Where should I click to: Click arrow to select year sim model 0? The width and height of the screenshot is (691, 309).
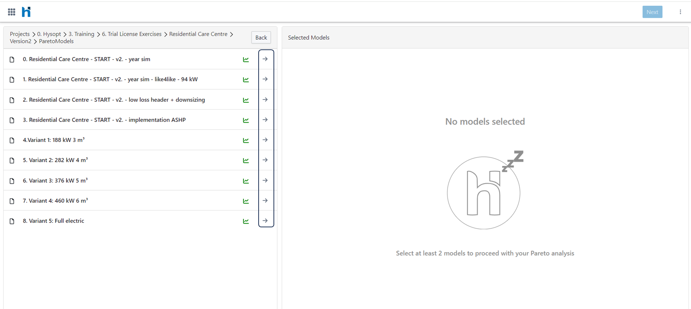pyautogui.click(x=266, y=59)
